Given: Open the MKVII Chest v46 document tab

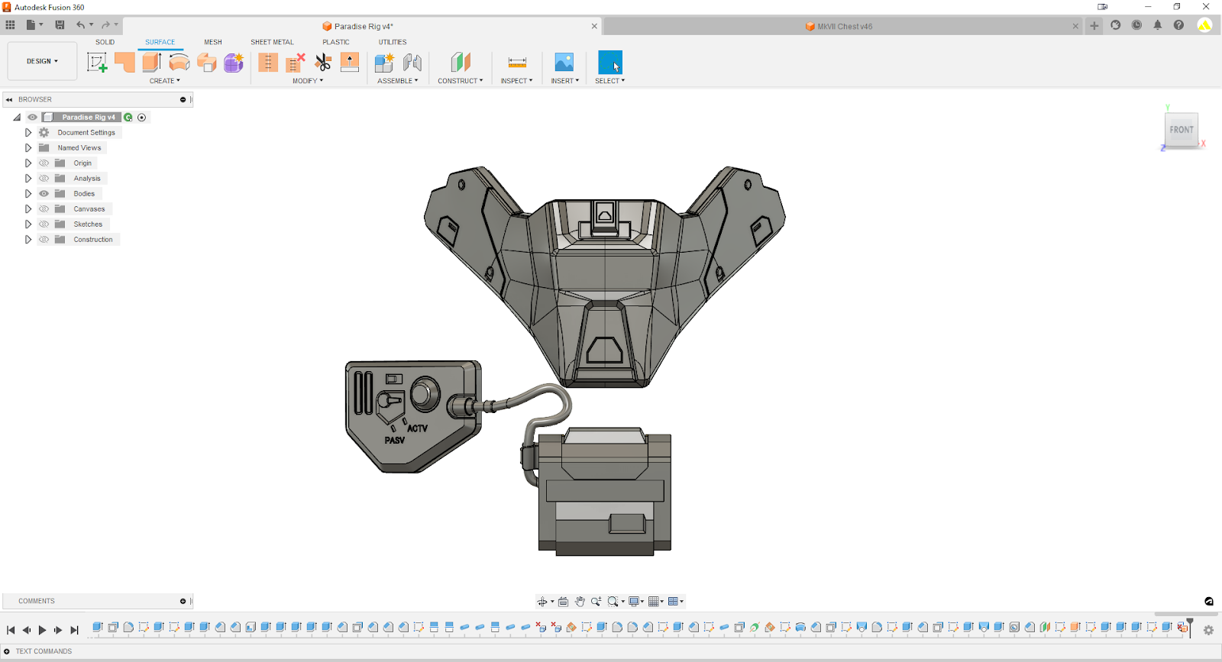Looking at the screenshot, I should tap(844, 27).
